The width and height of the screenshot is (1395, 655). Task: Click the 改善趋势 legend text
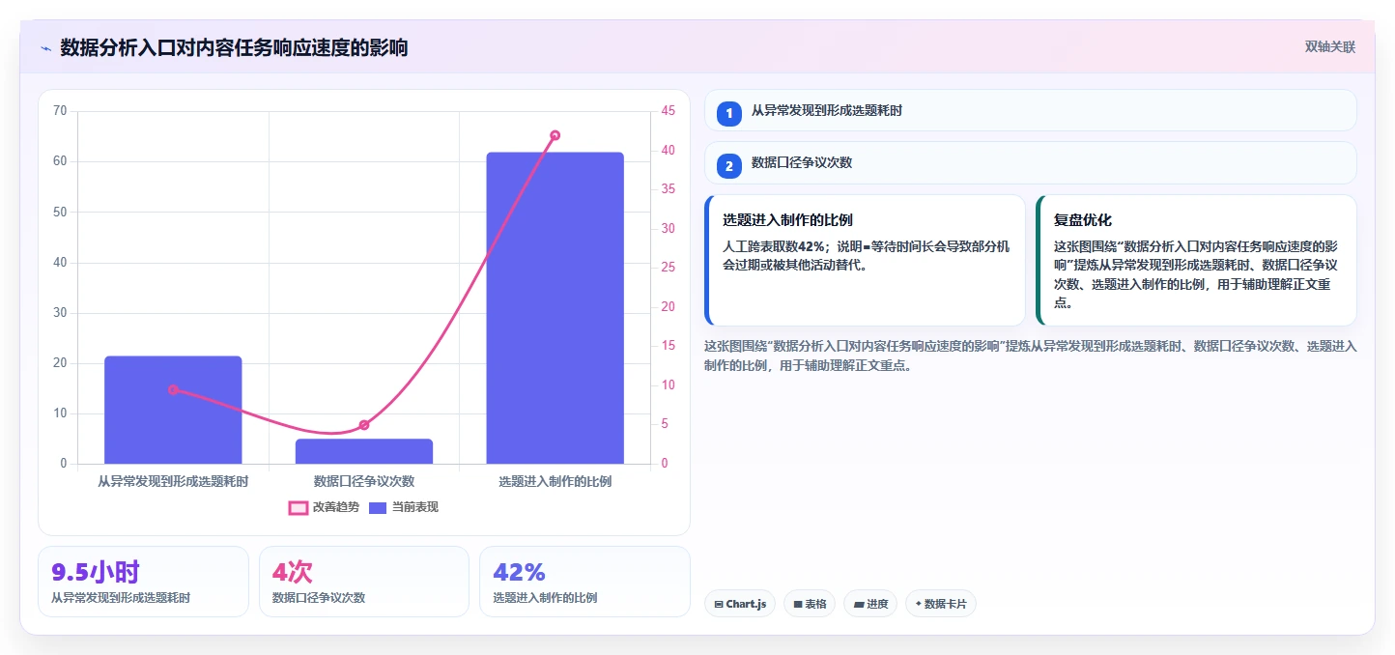pos(335,507)
